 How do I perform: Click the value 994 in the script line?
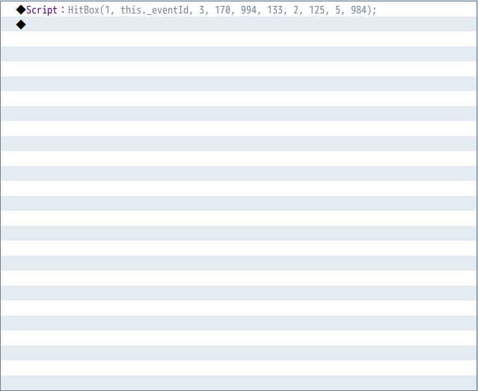pos(249,10)
